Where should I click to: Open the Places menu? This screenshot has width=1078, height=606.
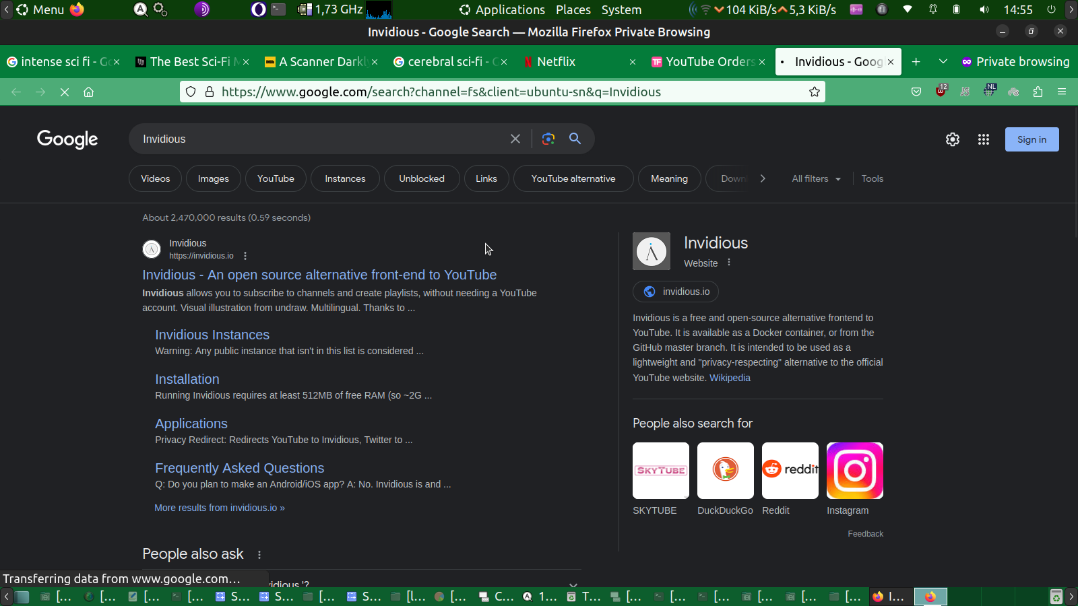click(x=573, y=10)
